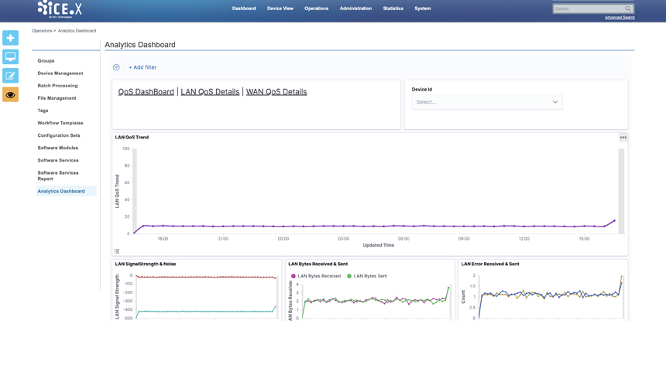666x365 pixels.
Task: Open the monitor icon in left sidebar
Action: tap(10, 56)
